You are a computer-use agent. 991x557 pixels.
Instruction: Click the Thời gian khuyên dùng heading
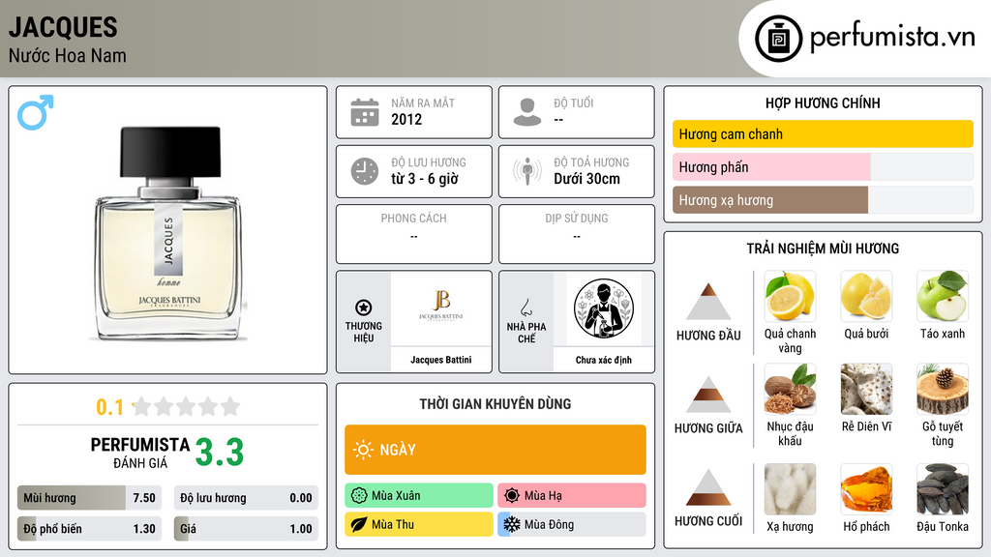coord(495,404)
